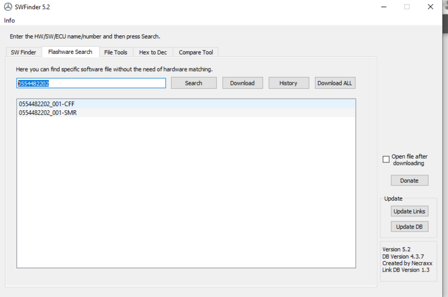Select the 0554482202_001-CFF result
The image size is (448, 297).
pyautogui.click(x=47, y=104)
